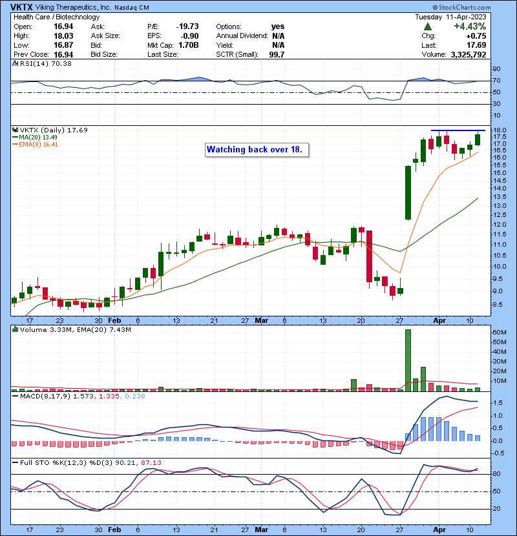The width and height of the screenshot is (517, 536).
Task: Click the MACD(8,17,9) indicator label
Action: point(45,397)
